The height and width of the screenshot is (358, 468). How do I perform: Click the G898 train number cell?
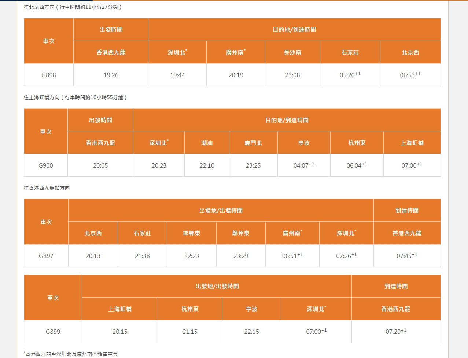point(49,75)
